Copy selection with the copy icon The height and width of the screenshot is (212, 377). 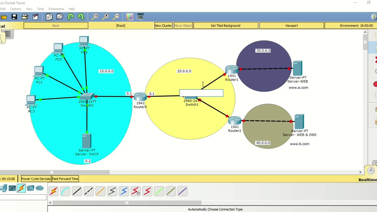[49, 17]
